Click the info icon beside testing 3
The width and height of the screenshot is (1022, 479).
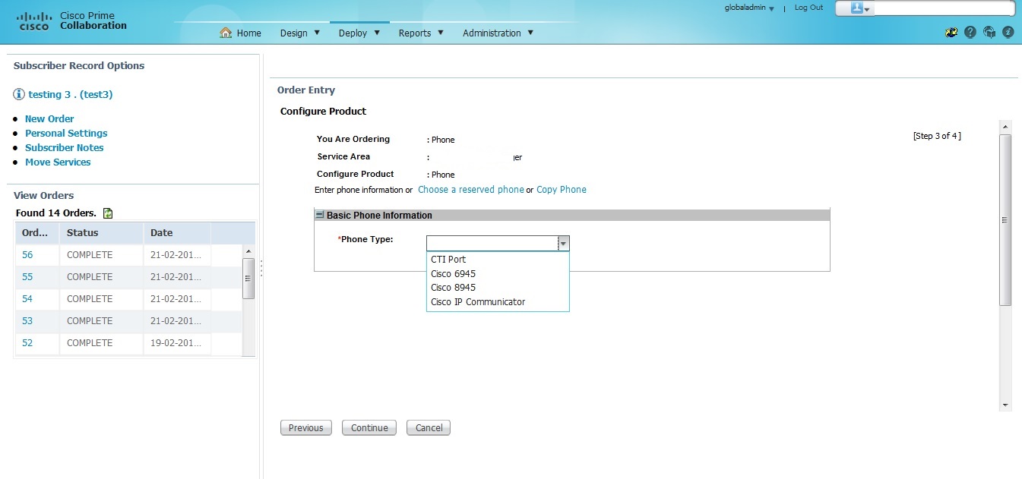point(19,94)
